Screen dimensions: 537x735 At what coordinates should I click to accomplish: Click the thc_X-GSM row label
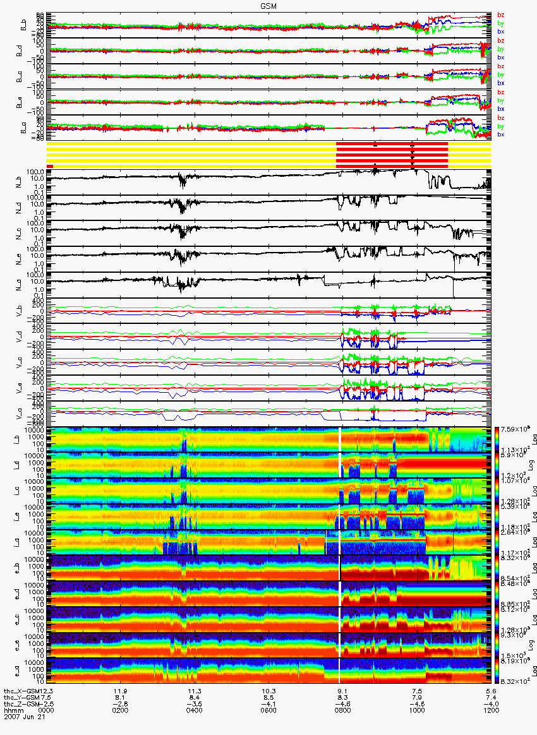click(x=22, y=691)
